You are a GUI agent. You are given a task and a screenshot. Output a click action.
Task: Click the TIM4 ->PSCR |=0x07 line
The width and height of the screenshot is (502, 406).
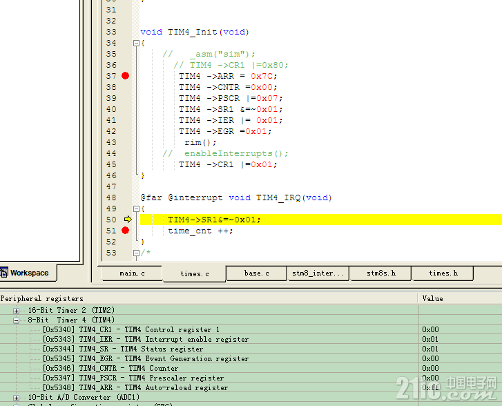[231, 98]
